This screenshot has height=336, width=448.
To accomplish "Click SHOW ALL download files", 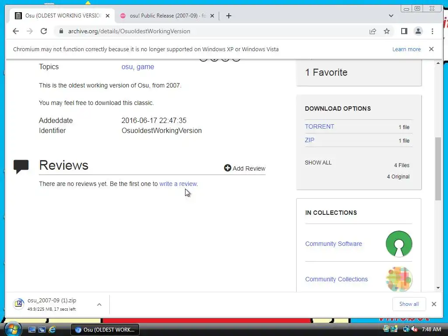I will (x=318, y=163).
